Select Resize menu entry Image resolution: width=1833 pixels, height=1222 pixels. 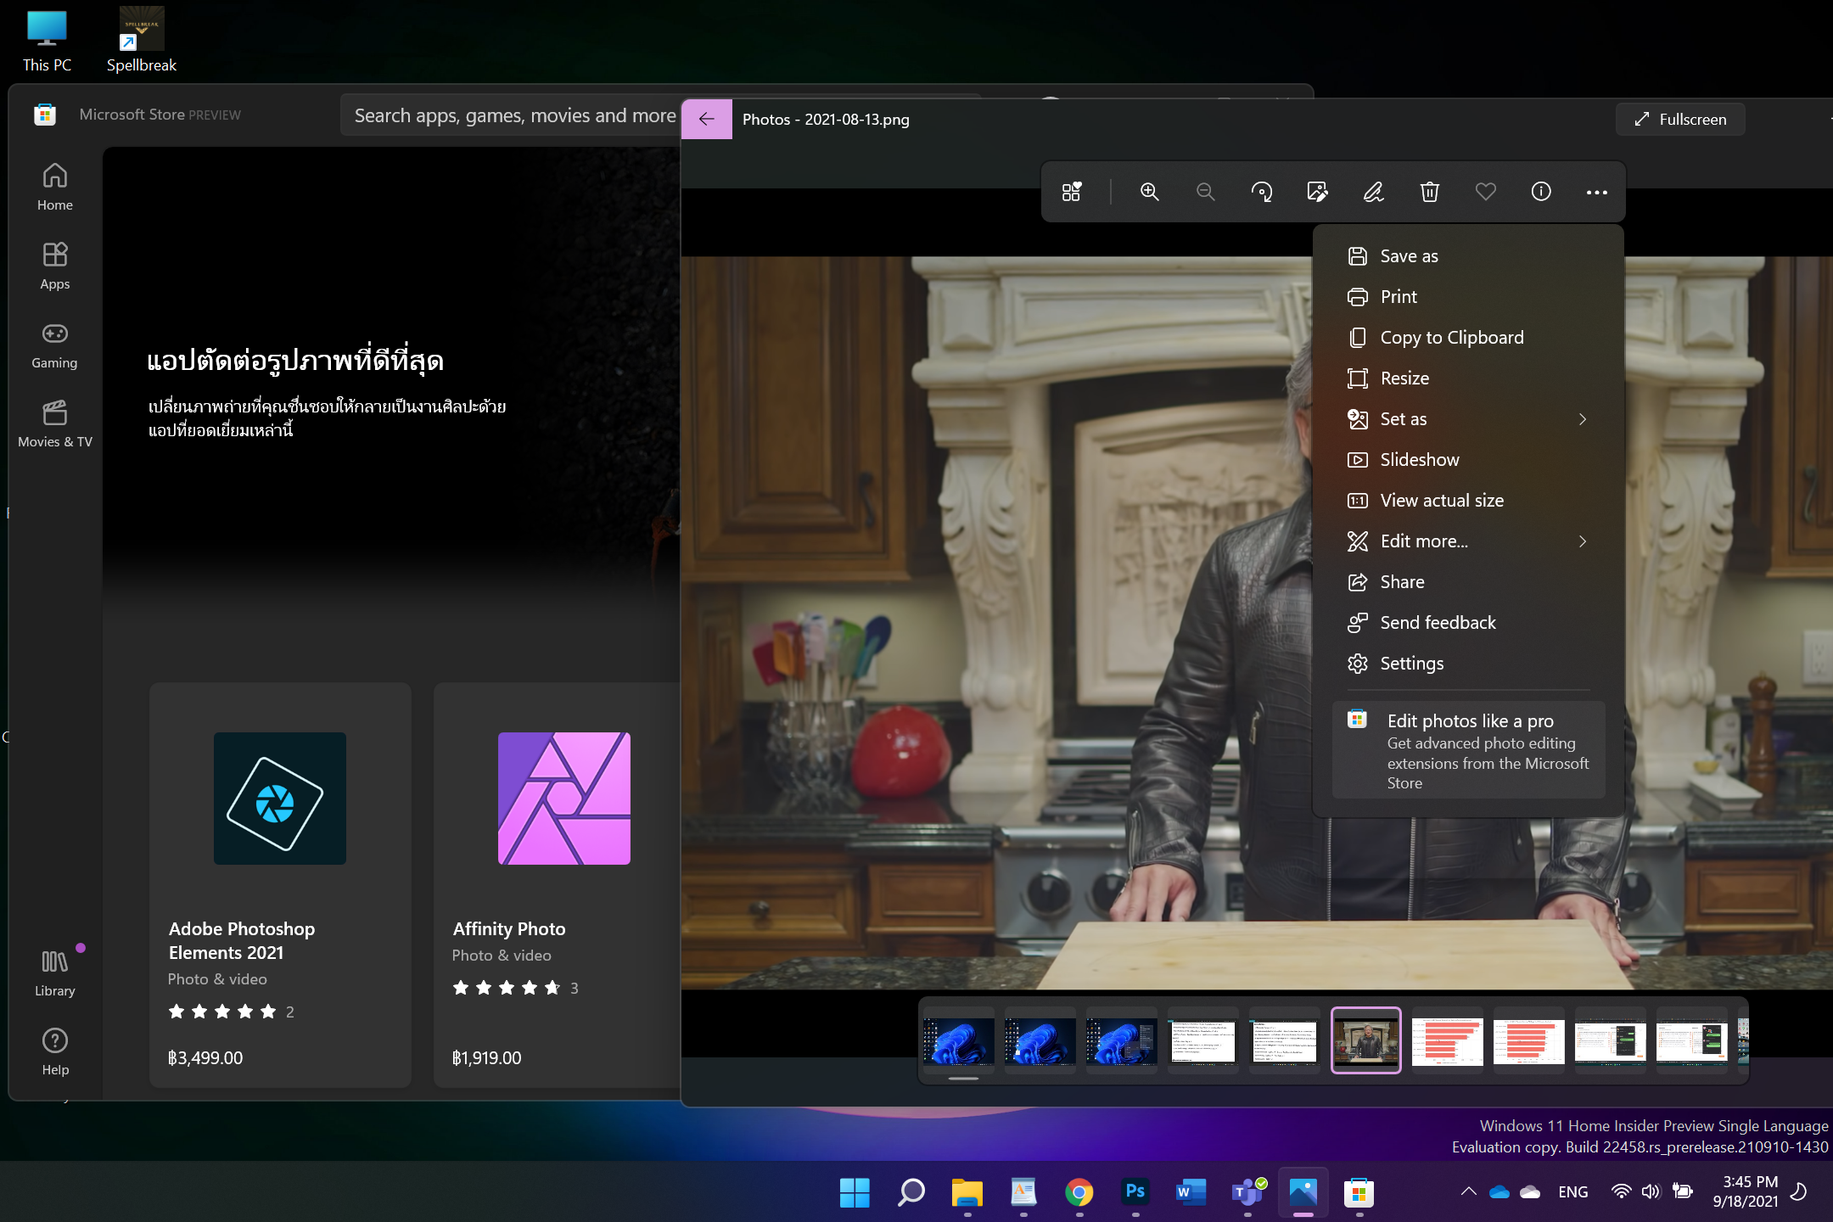1468,378
